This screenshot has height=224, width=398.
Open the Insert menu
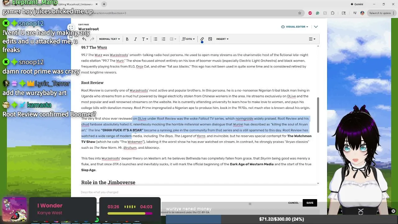tap(222, 39)
